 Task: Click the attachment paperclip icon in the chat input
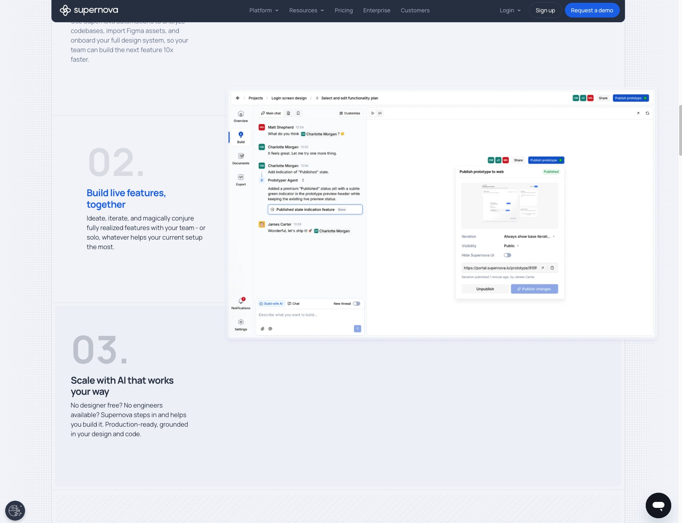point(263,329)
